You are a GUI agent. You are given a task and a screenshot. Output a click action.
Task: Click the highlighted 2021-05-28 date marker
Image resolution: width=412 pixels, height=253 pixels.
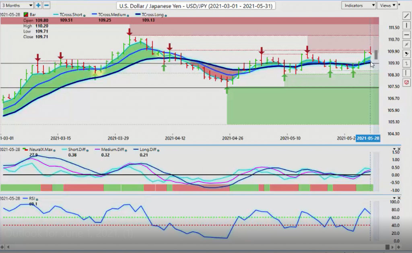click(x=367, y=138)
